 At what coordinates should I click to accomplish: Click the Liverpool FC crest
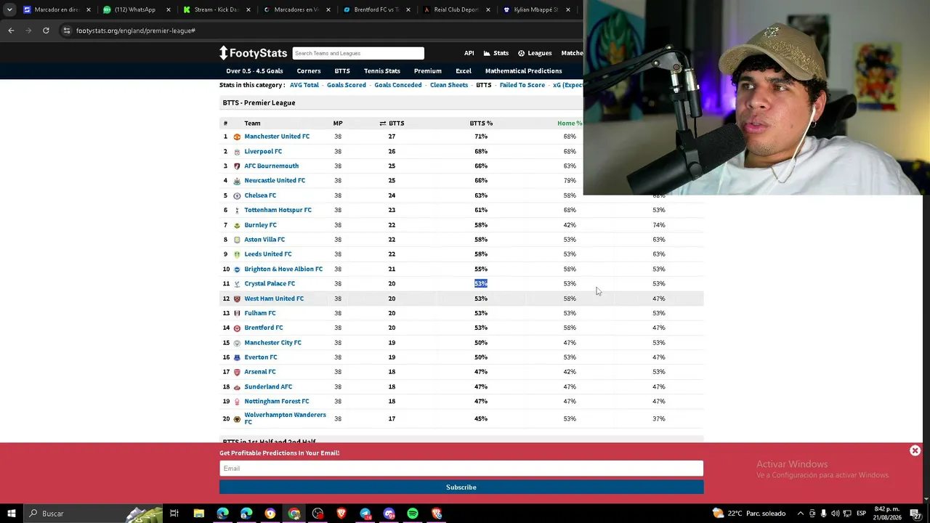coord(237,152)
